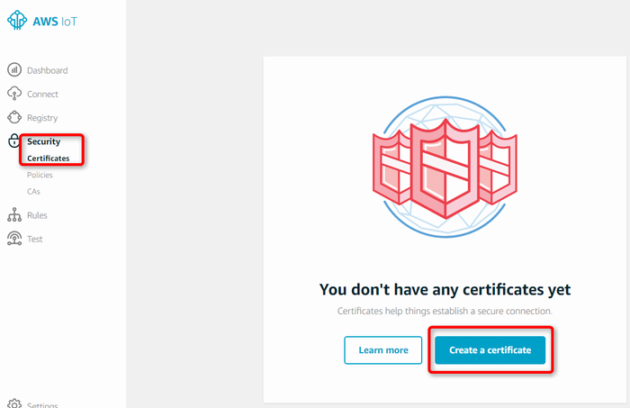Click the Security padlock icon
The height and width of the screenshot is (408, 630).
click(x=14, y=141)
